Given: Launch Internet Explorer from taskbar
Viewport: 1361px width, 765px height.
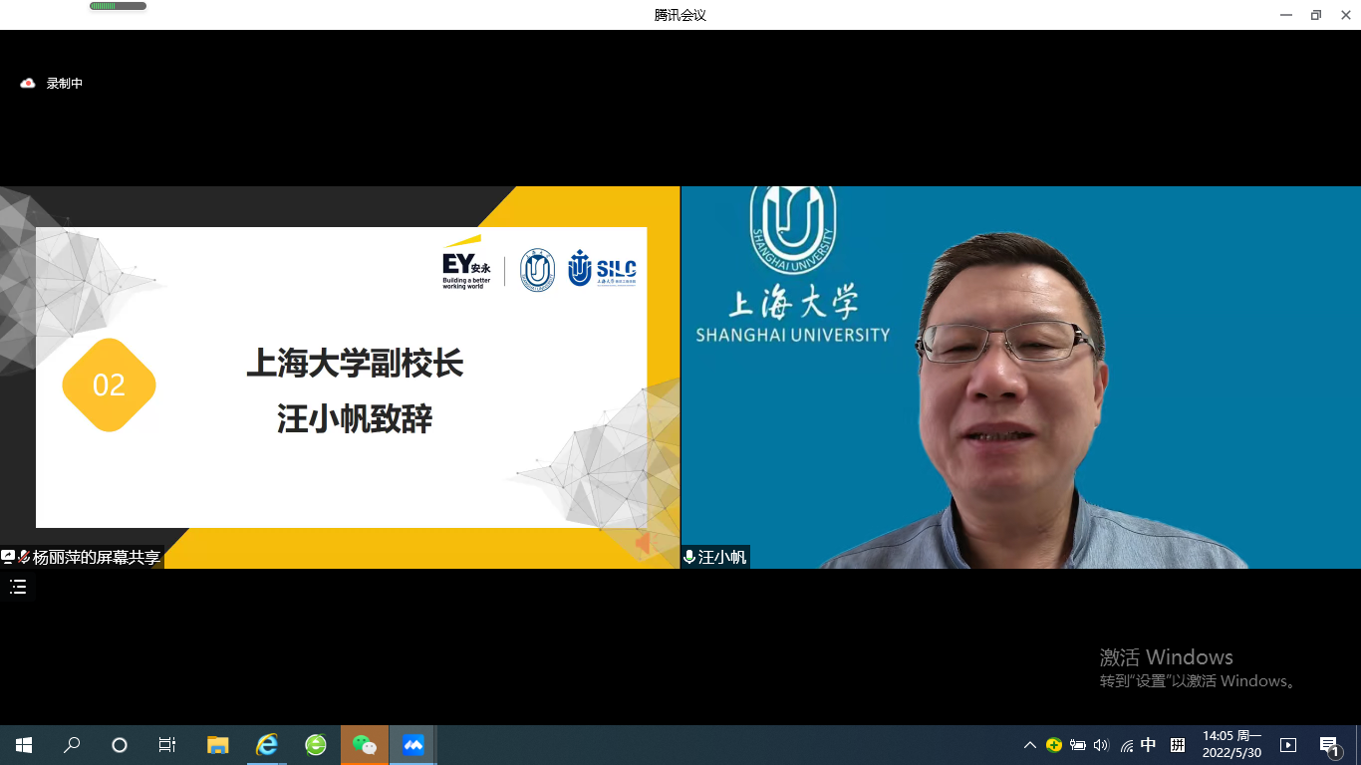Looking at the screenshot, I should (267, 745).
